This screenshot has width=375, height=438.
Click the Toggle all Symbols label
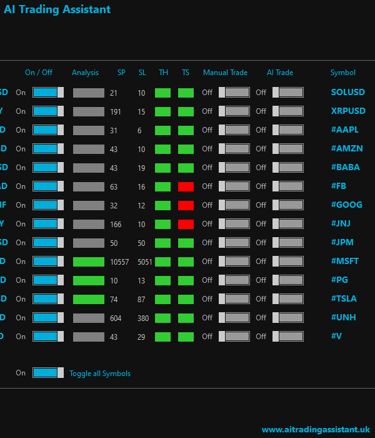(x=100, y=374)
